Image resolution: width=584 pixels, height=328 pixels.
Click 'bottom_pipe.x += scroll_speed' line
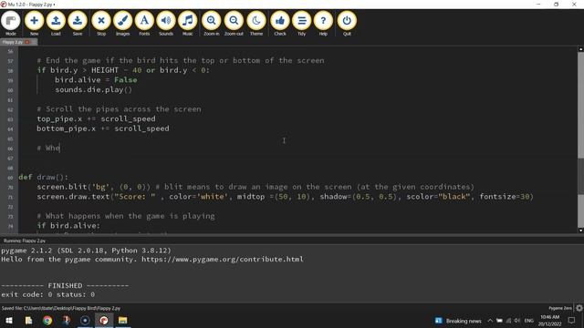103,128
